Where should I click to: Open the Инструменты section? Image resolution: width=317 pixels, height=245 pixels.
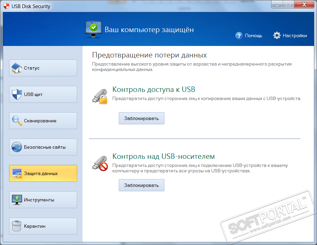tap(43, 200)
